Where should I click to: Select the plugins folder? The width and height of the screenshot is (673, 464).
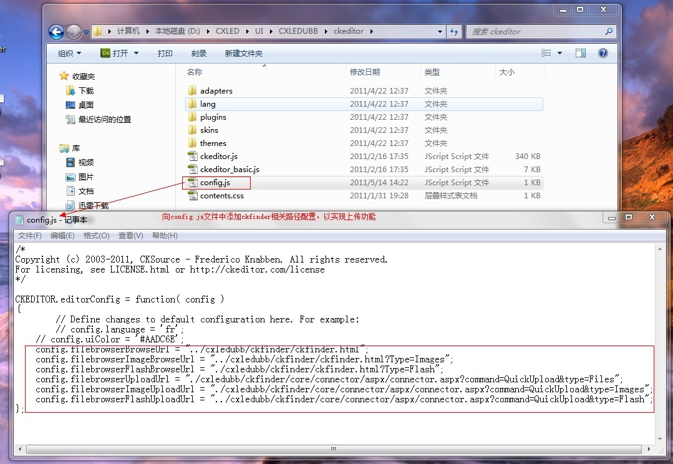213,117
